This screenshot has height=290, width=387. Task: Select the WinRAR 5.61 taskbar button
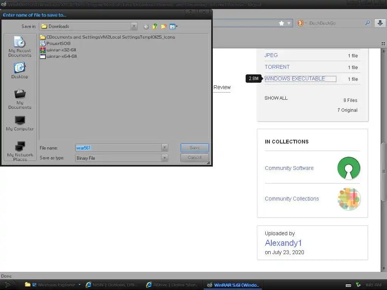pos(233,285)
